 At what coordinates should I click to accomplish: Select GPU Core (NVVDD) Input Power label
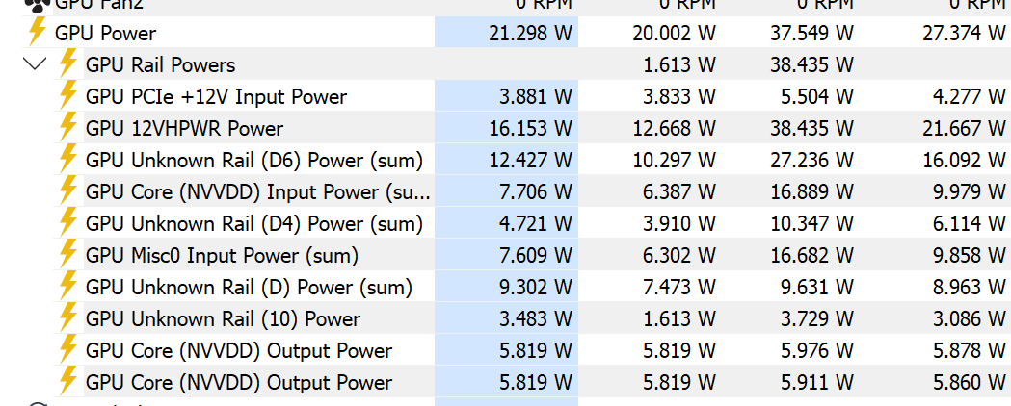point(258,192)
